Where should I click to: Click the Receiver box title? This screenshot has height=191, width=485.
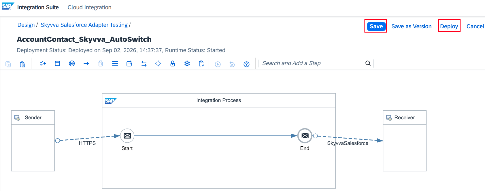coord(404,118)
